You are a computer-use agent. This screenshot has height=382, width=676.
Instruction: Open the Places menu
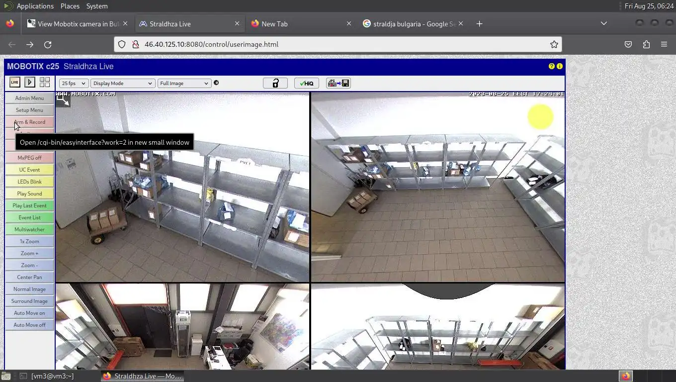tap(70, 6)
